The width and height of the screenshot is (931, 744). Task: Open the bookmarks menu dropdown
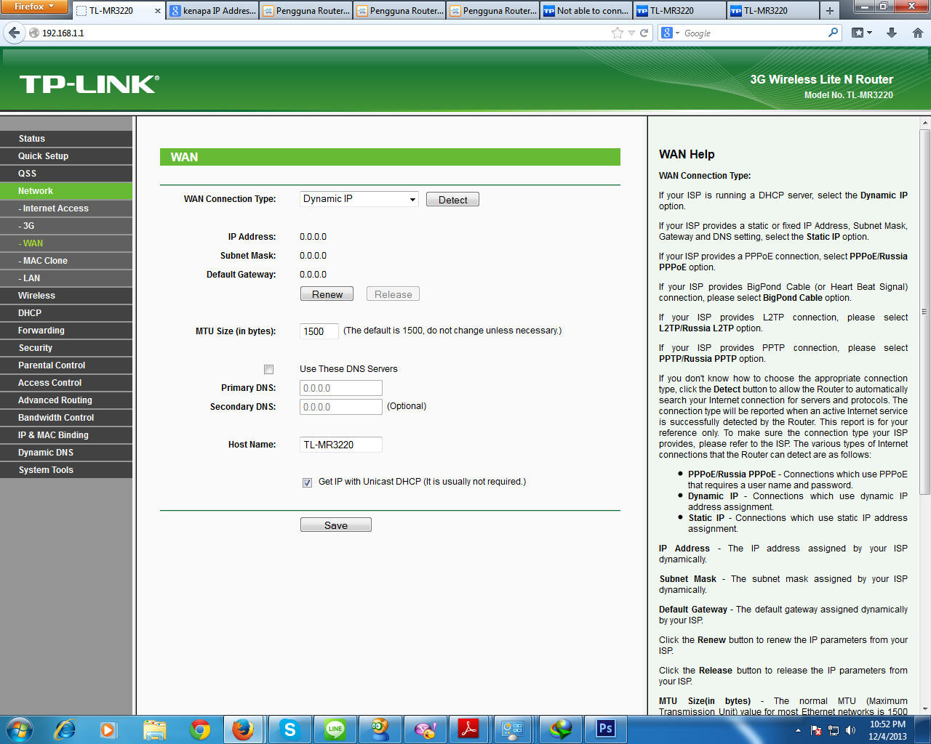[862, 33]
